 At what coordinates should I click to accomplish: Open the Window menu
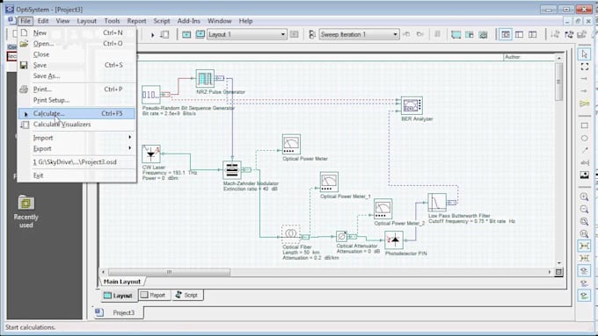pos(219,21)
